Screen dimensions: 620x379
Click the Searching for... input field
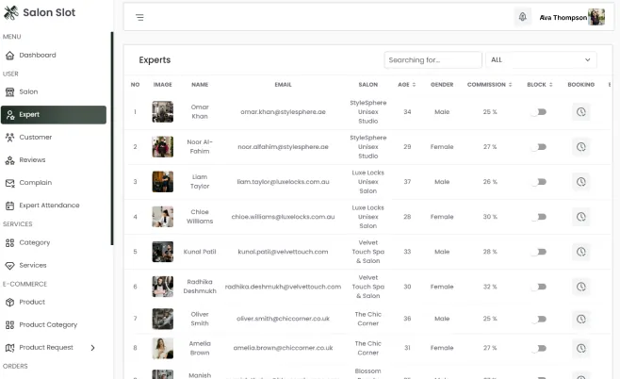[433, 59]
